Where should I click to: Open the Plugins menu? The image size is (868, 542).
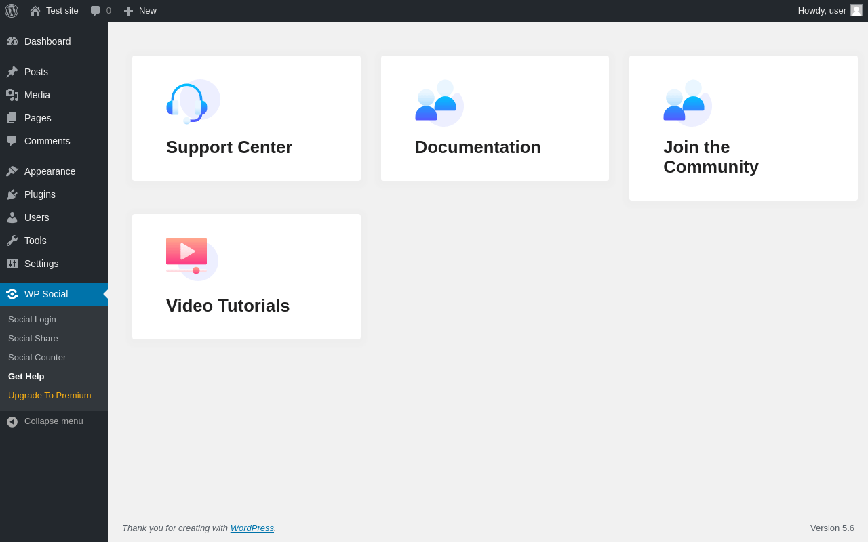point(54,194)
